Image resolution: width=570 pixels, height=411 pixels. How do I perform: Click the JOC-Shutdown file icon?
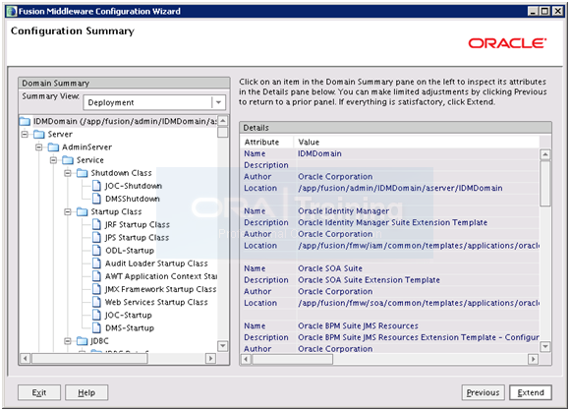96,186
